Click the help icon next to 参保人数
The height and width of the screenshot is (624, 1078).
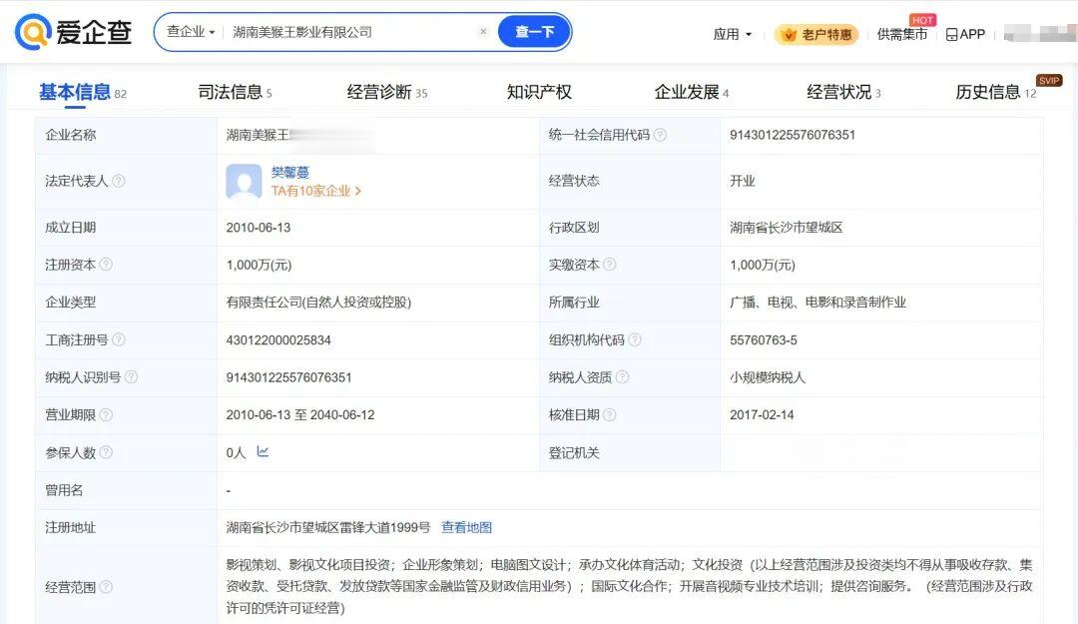106,452
